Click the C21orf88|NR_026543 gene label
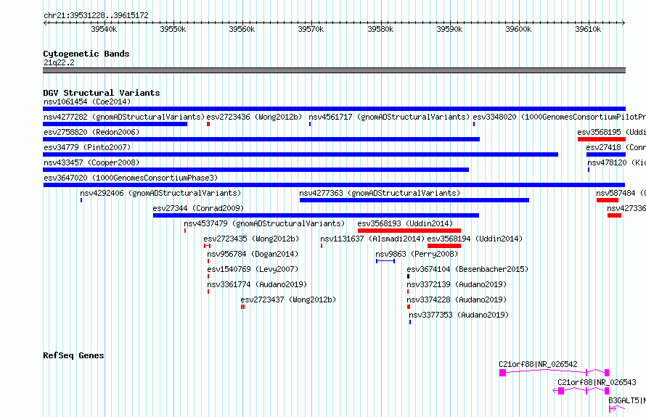 597,382
